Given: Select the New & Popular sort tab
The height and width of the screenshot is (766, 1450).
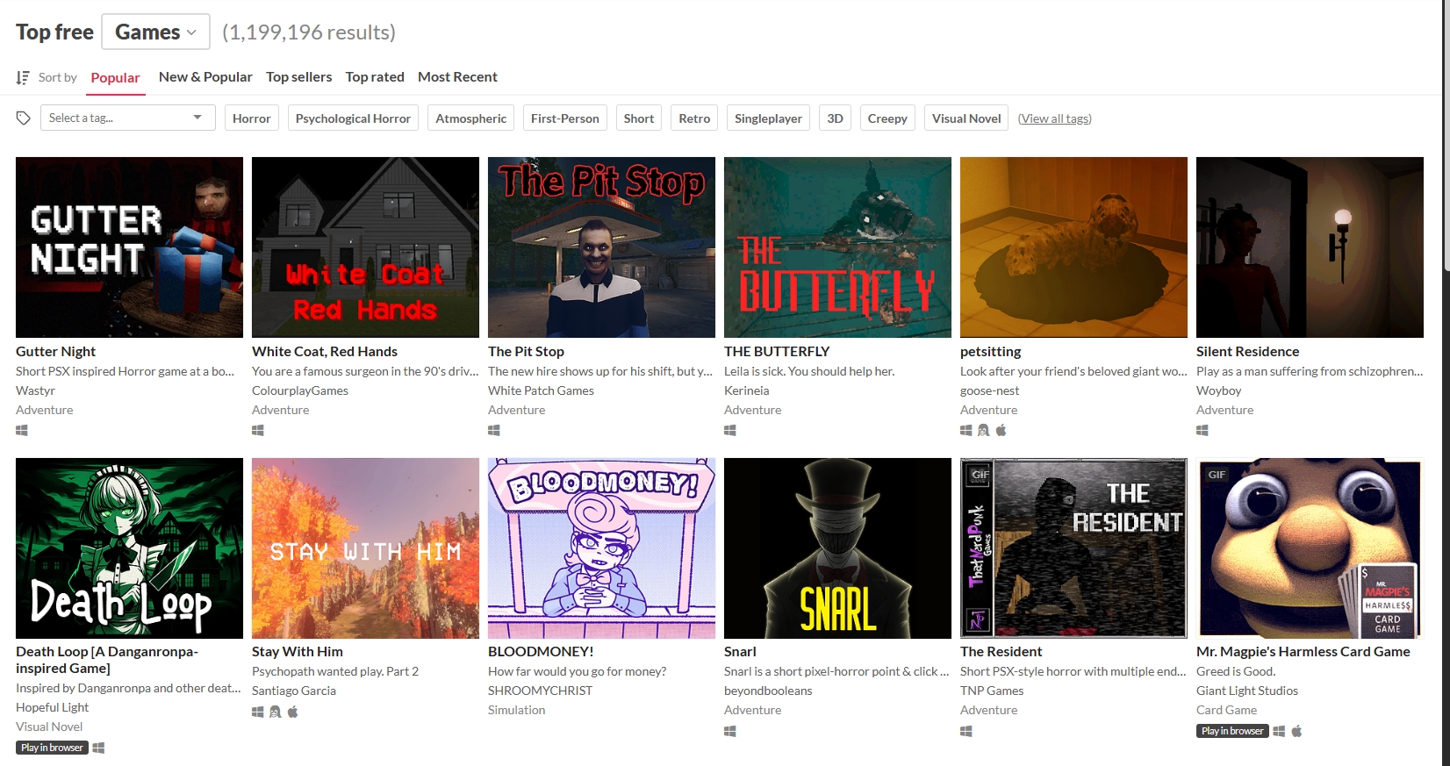Looking at the screenshot, I should click(205, 77).
